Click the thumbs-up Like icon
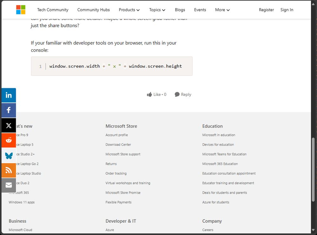 tap(149, 94)
